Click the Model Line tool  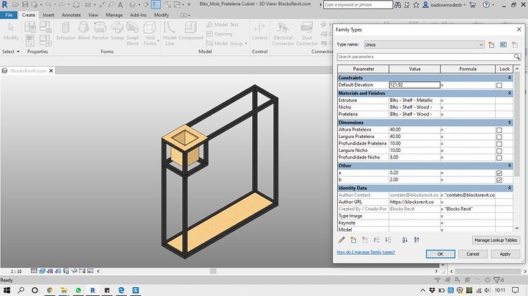170,34
